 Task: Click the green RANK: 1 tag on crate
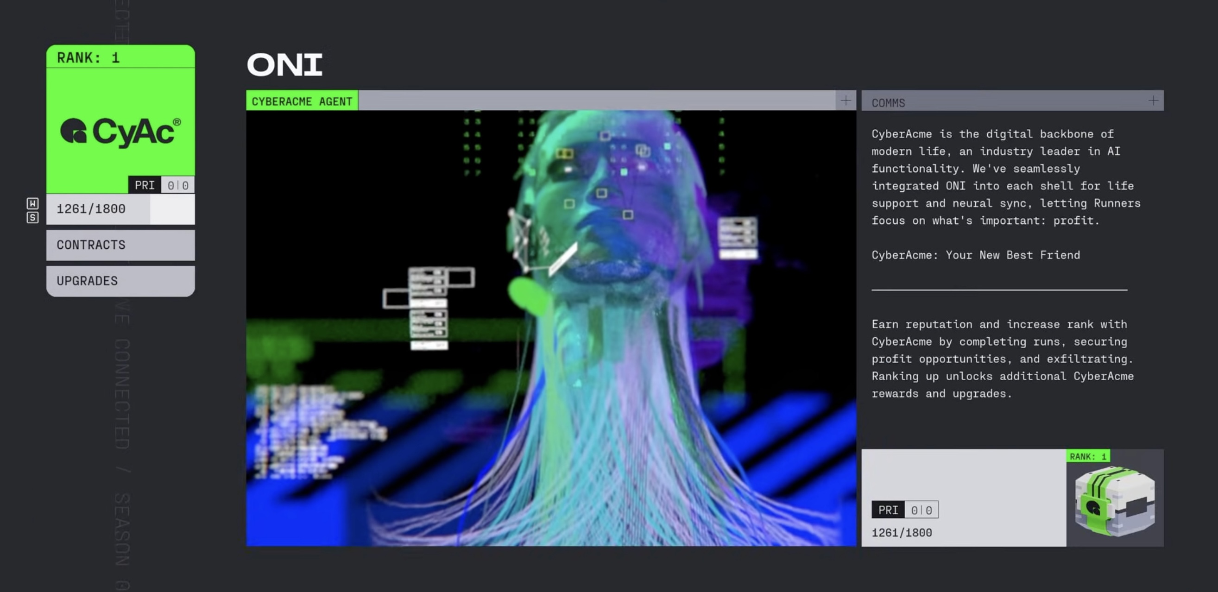pyautogui.click(x=1088, y=456)
